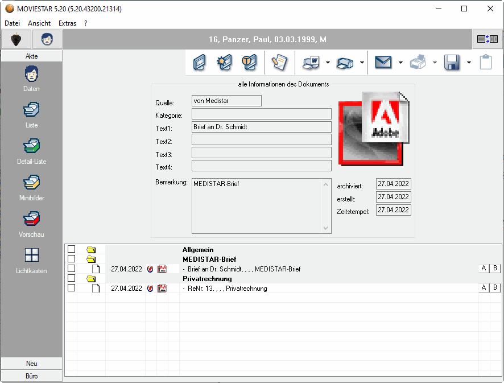Click the archiviert date field
Viewport: 504px width, 383px height.
coord(394,184)
